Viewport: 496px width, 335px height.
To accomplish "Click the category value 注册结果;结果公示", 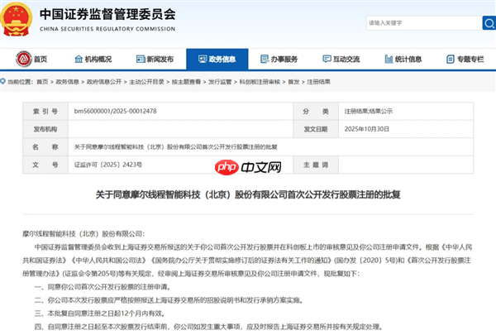I will pyautogui.click(x=369, y=111).
